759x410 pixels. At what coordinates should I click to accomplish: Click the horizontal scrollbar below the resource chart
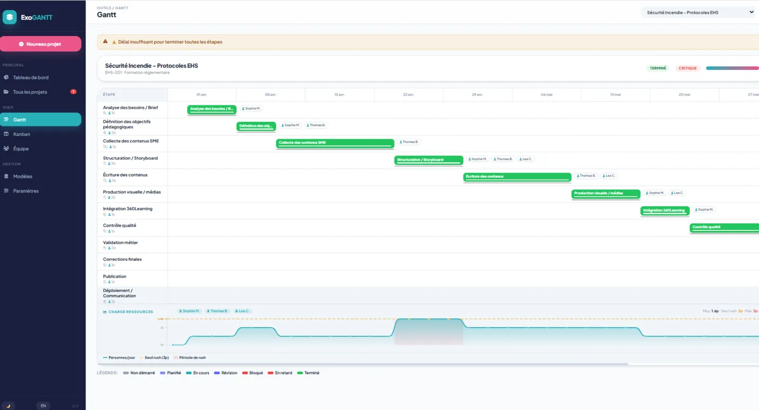click(x=362, y=364)
